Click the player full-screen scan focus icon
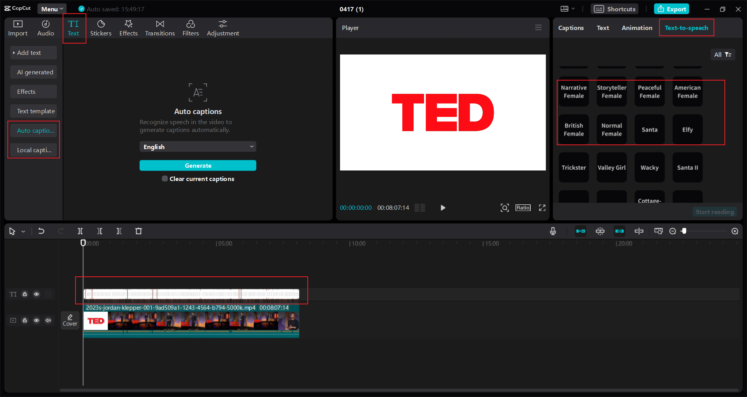The image size is (747, 397). click(x=505, y=208)
